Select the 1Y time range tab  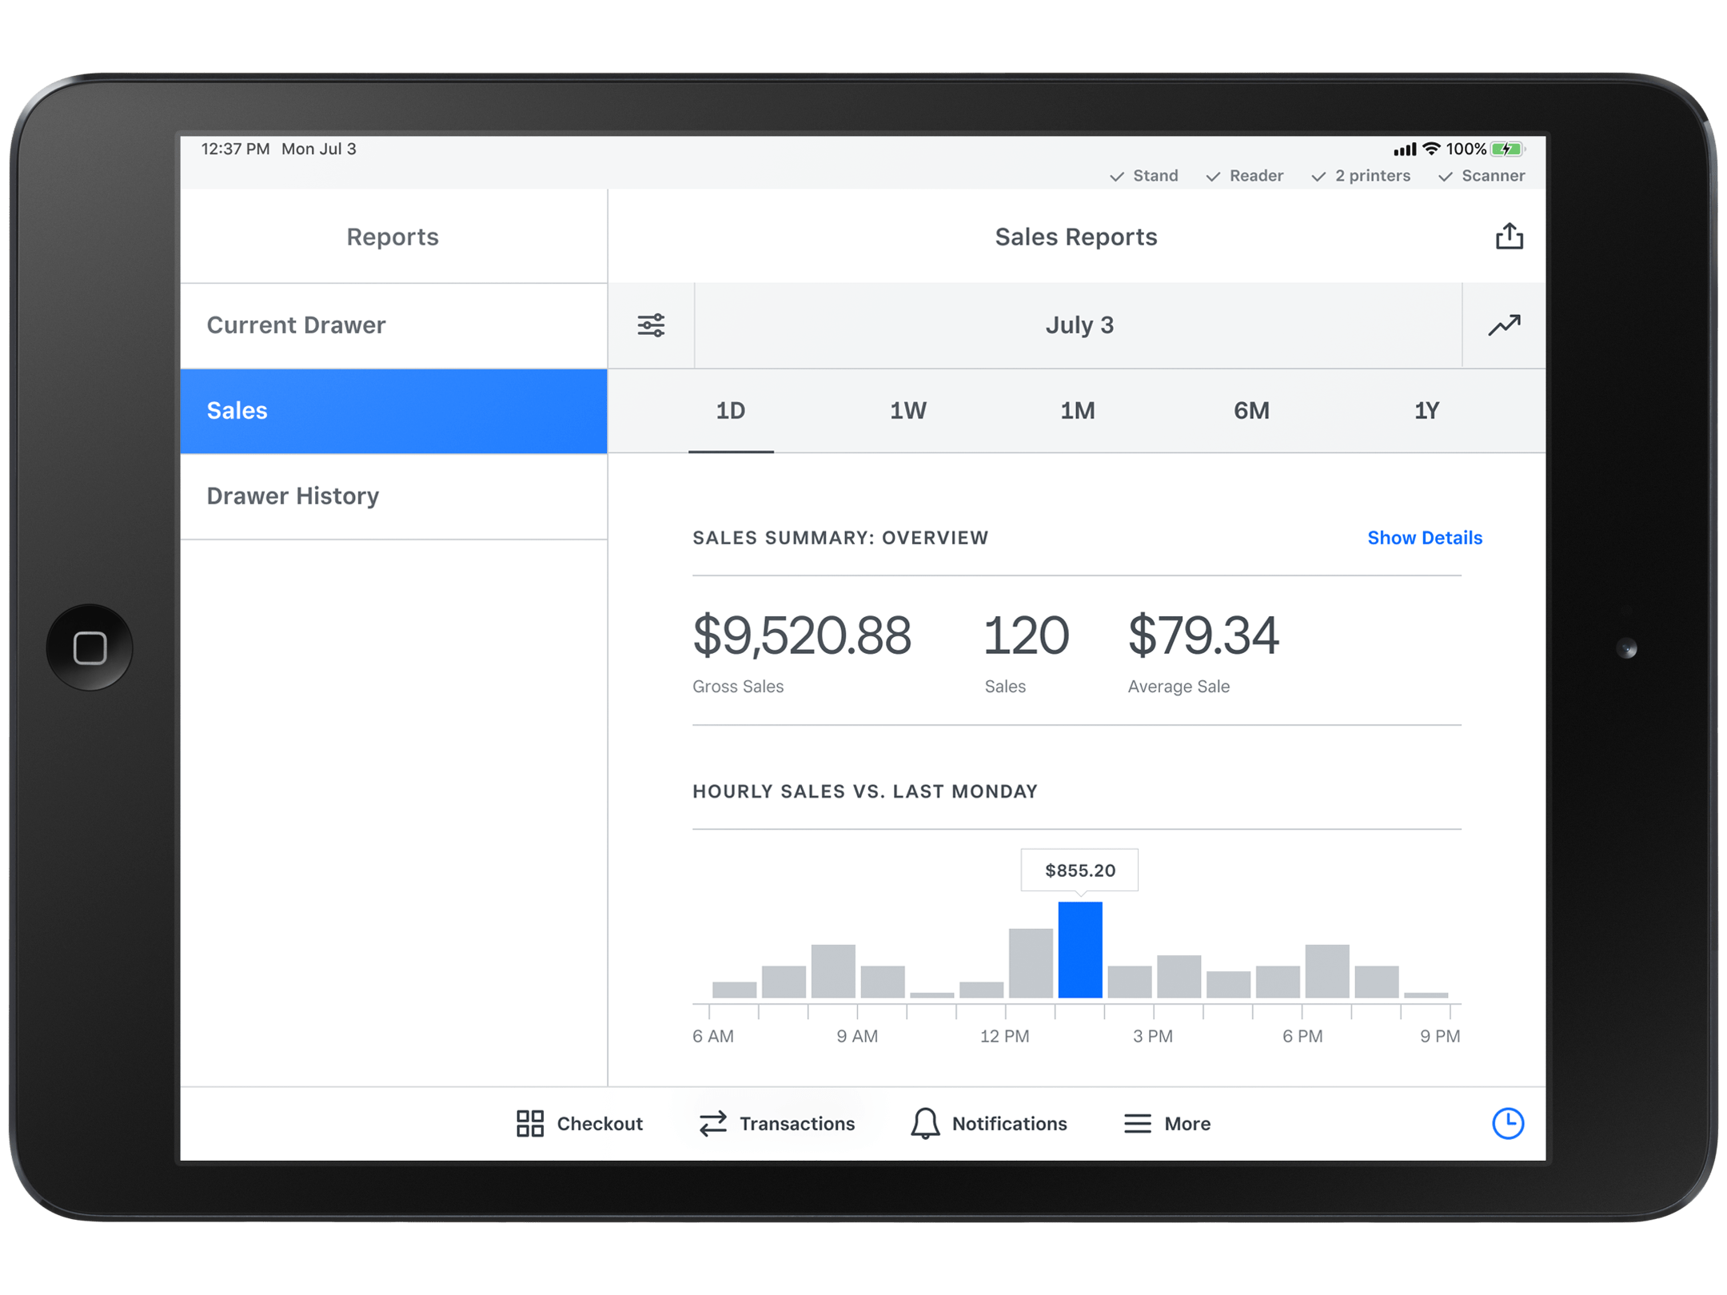[1426, 411]
